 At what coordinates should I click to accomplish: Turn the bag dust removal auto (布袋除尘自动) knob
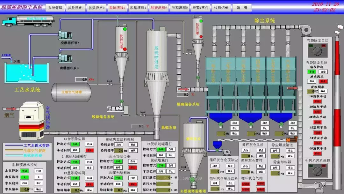[x=318, y=51]
